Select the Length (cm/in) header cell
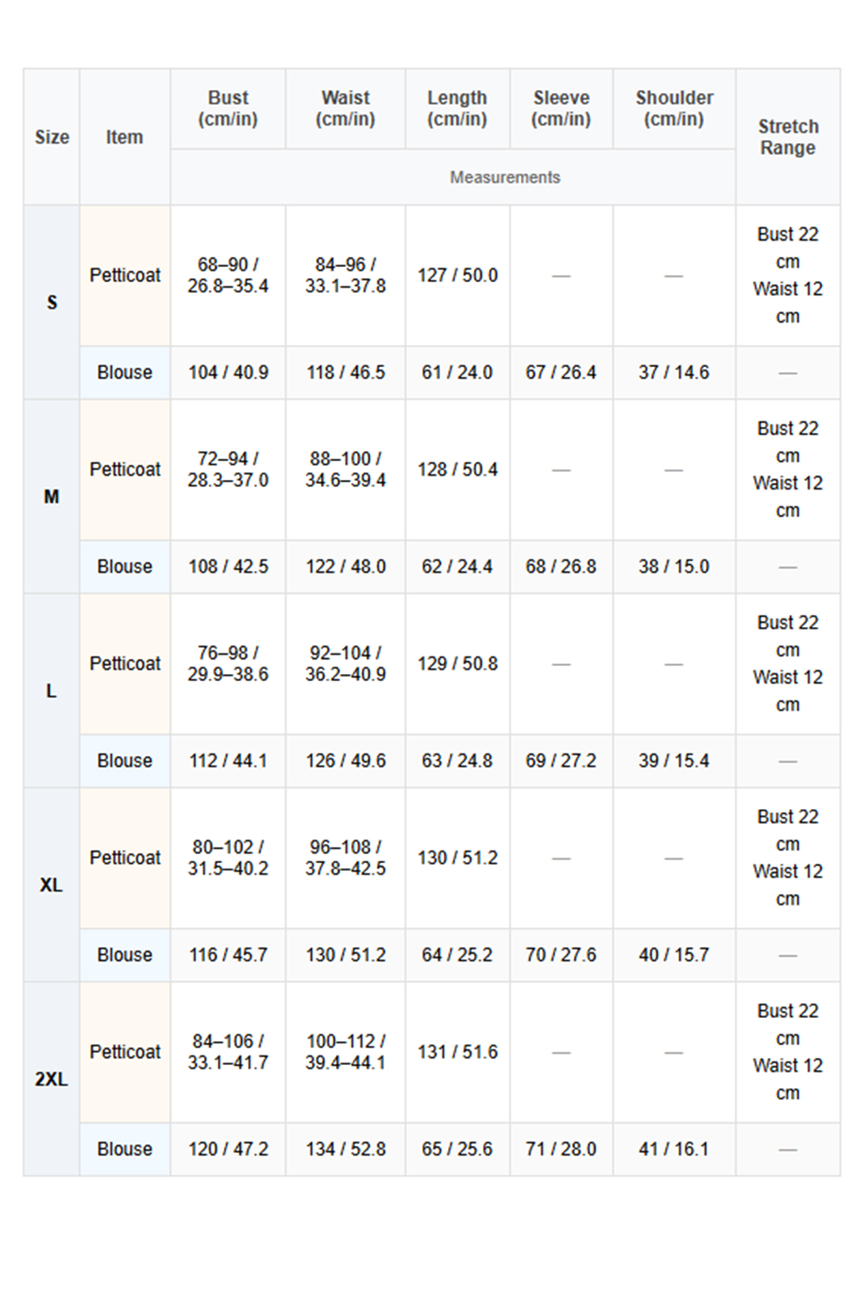This screenshot has width=864, height=1297. (457, 109)
